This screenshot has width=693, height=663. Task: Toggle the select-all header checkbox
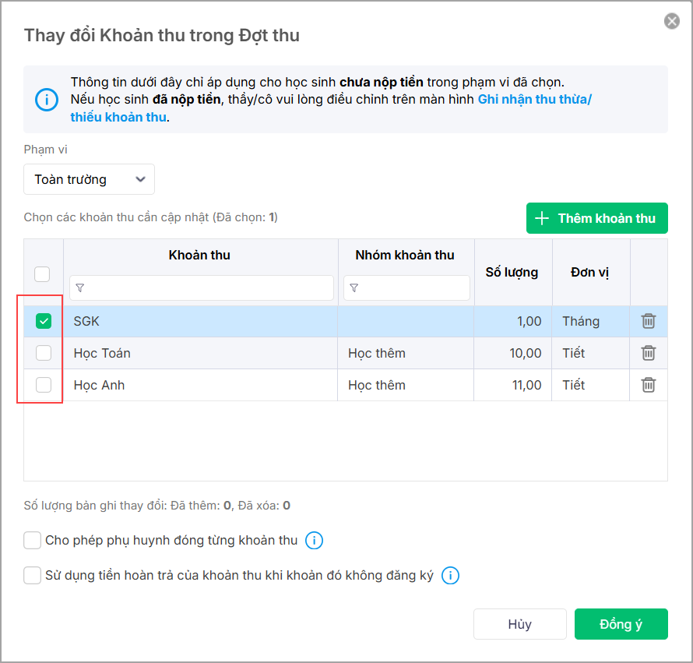[43, 273]
